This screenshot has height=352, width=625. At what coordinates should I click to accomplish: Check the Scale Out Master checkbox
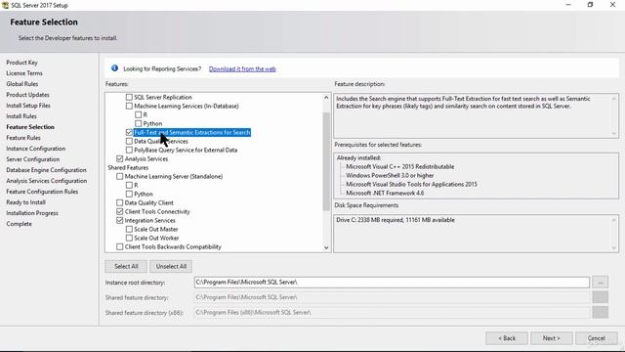click(x=129, y=229)
